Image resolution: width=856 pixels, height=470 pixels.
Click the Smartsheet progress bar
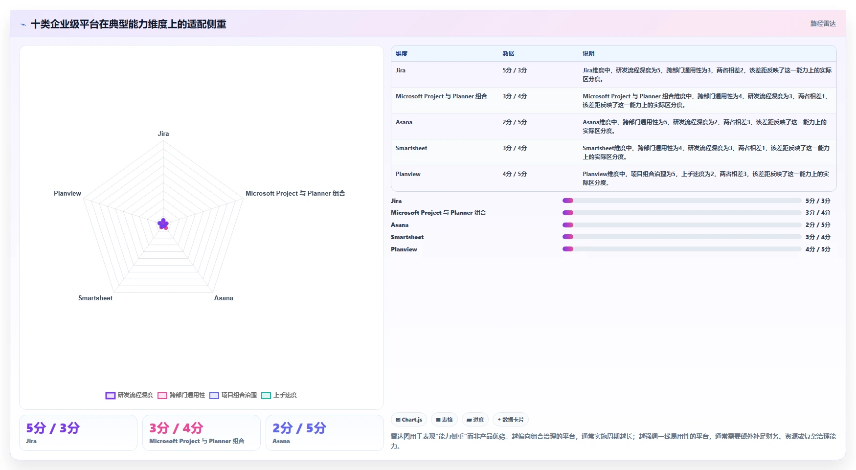tap(682, 237)
